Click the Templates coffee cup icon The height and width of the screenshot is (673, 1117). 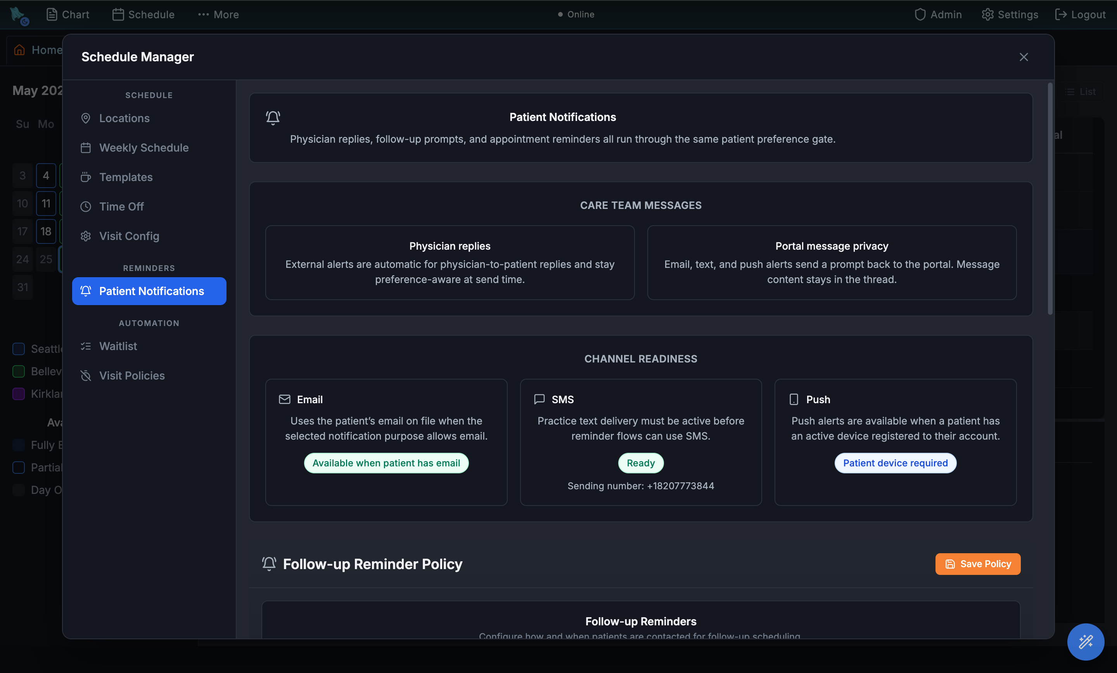[x=86, y=177]
